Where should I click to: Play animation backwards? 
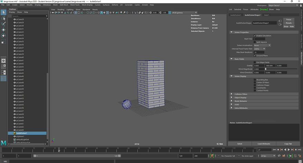[x=285, y=150]
